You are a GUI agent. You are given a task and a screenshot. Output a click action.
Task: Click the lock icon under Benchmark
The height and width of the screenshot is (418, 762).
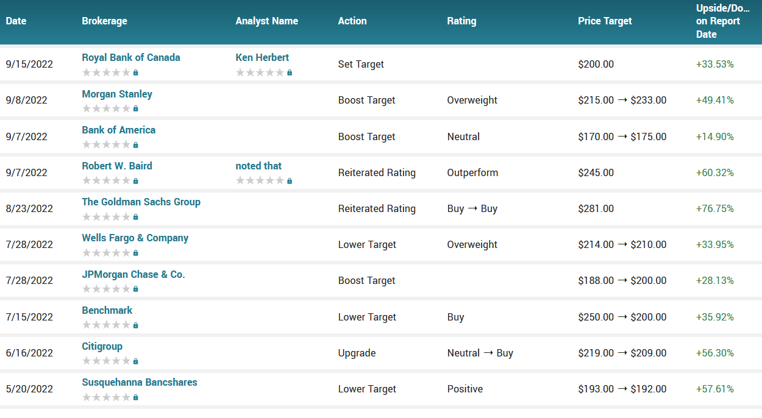pyautogui.click(x=135, y=325)
